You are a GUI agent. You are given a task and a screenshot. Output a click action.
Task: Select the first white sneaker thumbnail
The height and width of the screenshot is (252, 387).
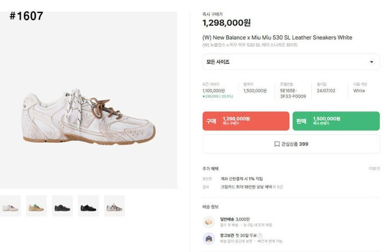(10, 206)
